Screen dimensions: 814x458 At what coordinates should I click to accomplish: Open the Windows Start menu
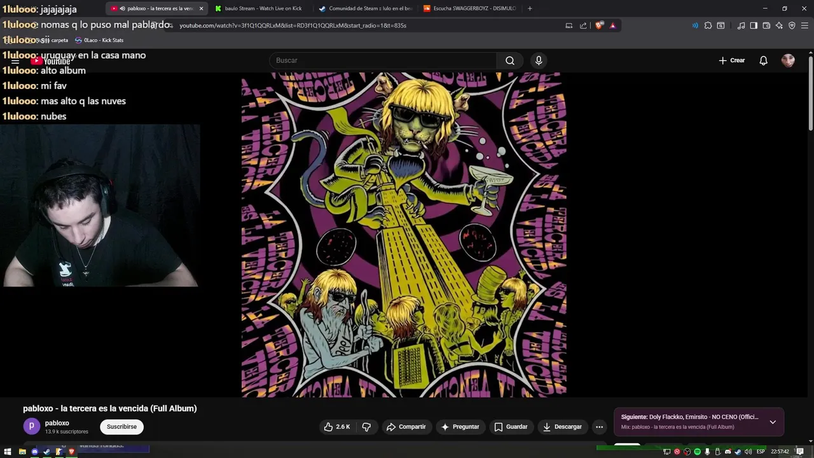coord(8,452)
